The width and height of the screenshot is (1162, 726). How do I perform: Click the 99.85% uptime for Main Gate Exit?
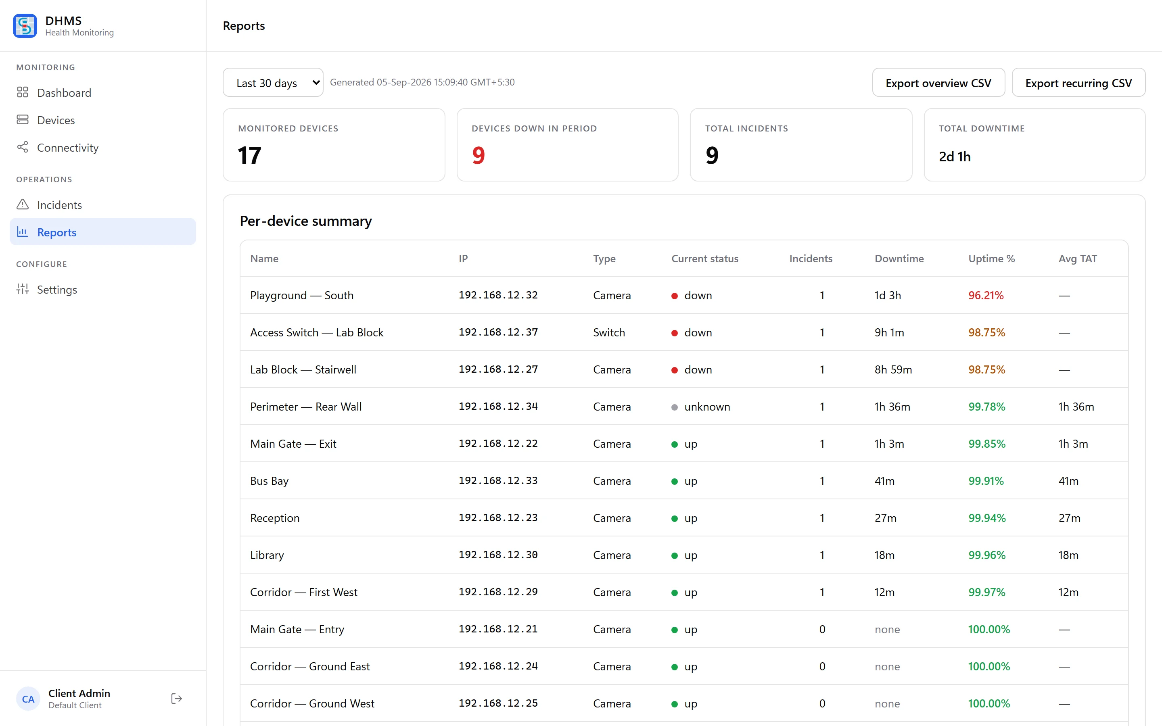pos(987,444)
